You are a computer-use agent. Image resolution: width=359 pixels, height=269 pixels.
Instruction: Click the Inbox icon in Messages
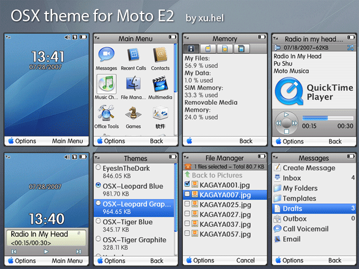click(277, 178)
